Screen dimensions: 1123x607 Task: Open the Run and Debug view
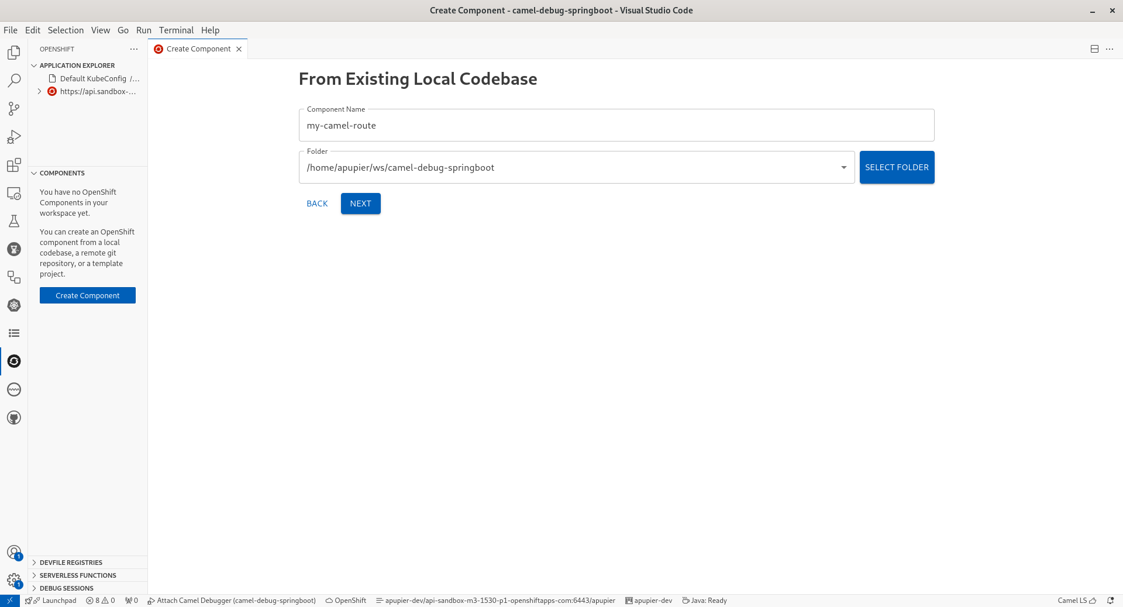13,137
